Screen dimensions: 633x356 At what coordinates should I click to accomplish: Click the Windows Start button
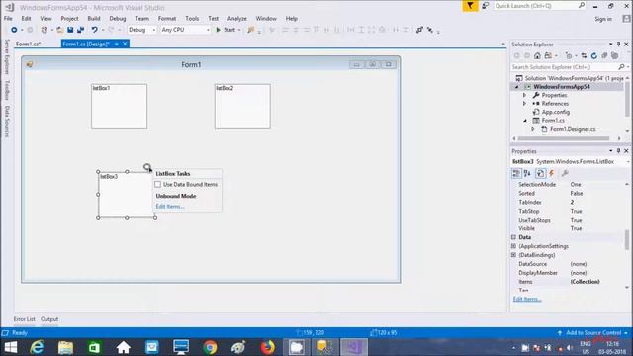pos(11,347)
